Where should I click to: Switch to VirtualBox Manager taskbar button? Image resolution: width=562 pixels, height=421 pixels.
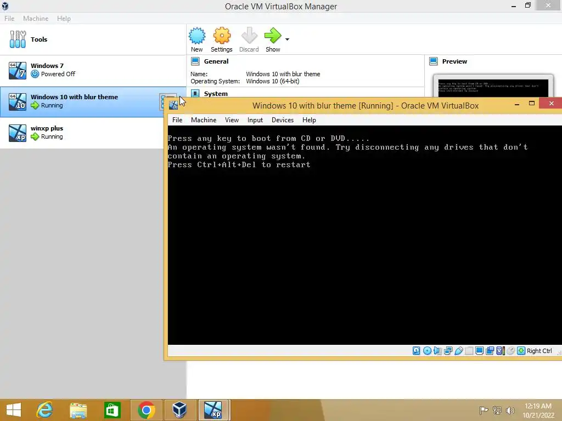click(x=180, y=410)
